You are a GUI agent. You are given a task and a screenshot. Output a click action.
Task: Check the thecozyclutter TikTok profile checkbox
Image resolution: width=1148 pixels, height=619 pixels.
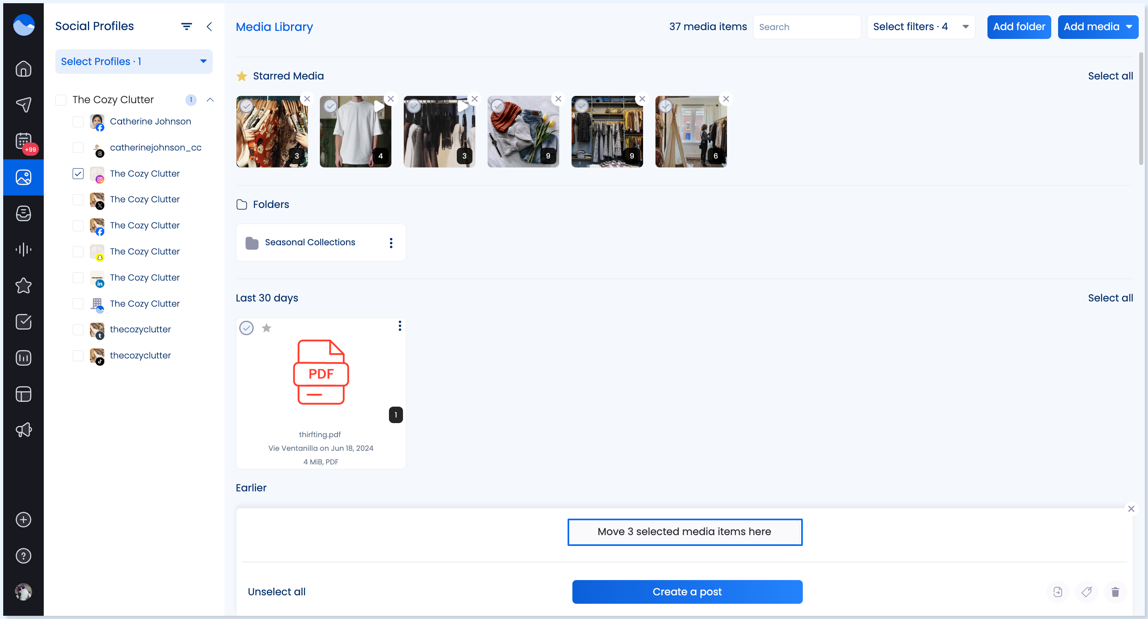pyautogui.click(x=78, y=356)
